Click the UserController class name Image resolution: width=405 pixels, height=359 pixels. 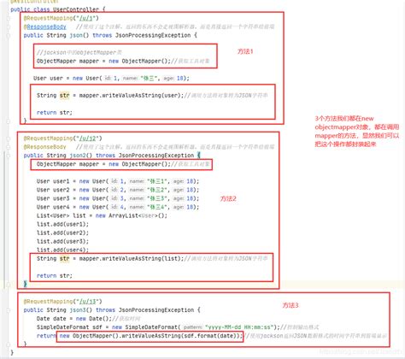click(x=76, y=9)
